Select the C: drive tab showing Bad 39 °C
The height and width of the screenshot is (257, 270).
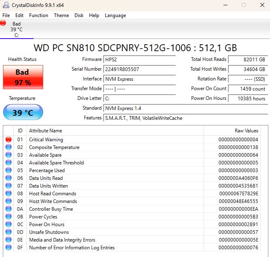tap(17, 29)
